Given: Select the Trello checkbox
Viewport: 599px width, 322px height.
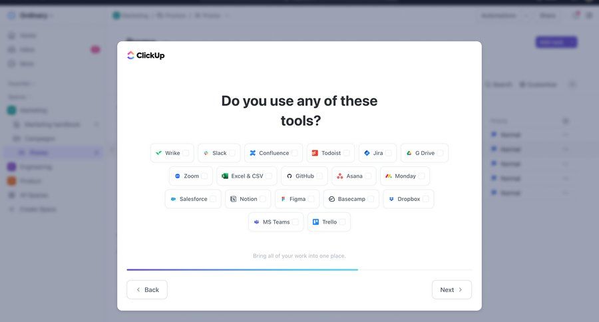Looking at the screenshot, I should point(342,222).
